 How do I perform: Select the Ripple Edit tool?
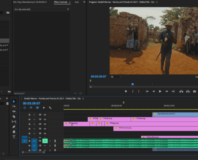tap(14, 112)
